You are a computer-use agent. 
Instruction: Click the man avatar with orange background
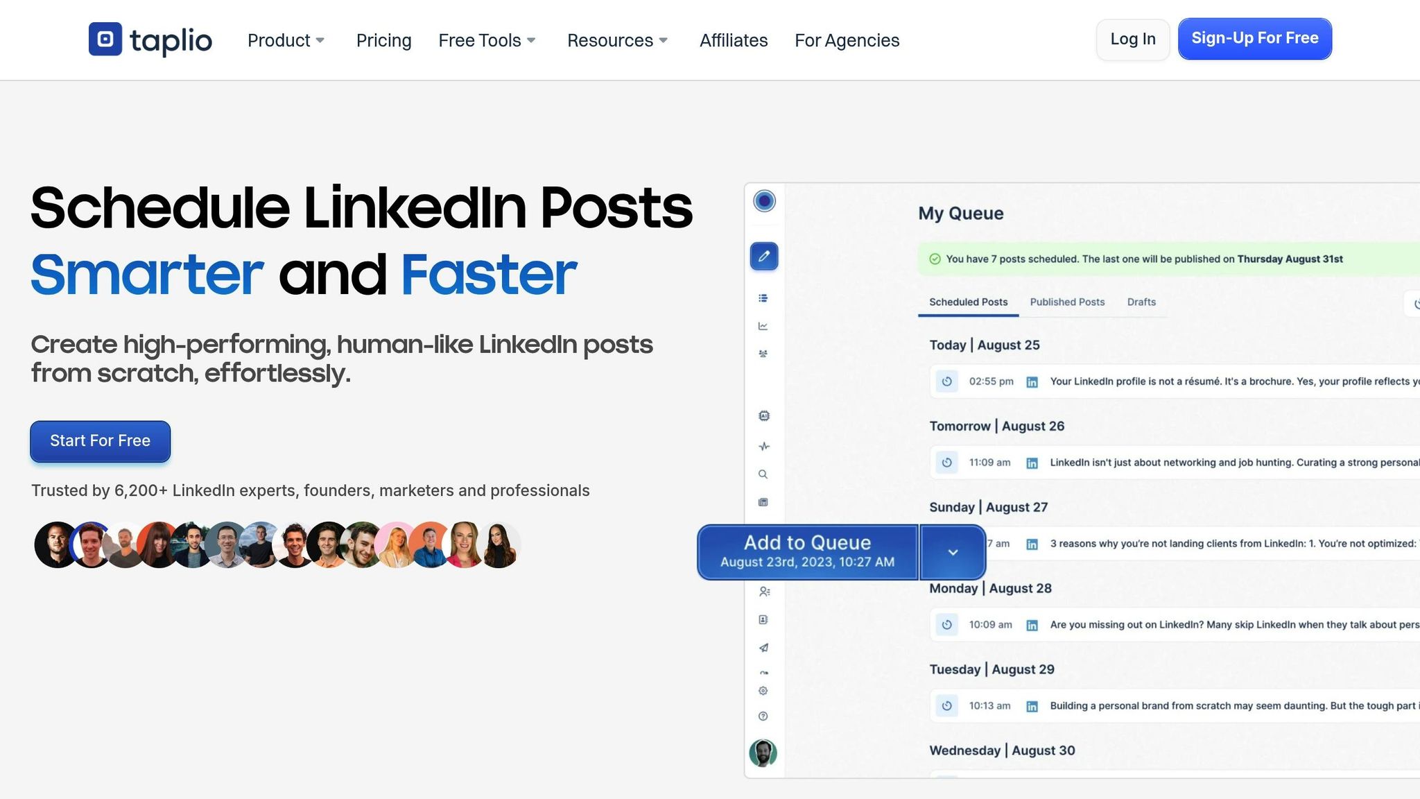431,545
